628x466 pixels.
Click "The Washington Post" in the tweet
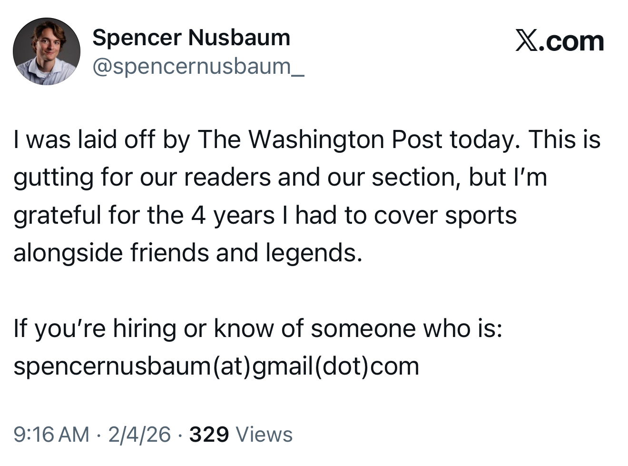click(x=320, y=139)
